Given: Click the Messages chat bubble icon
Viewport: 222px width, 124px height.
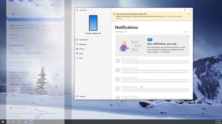Looking at the screenshot, I should pos(77,44).
